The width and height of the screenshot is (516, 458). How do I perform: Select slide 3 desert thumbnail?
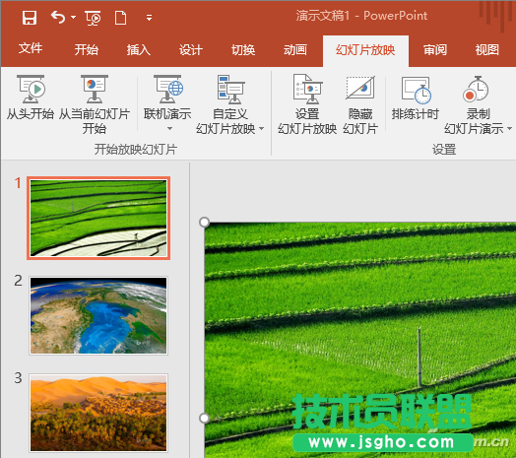point(98,413)
